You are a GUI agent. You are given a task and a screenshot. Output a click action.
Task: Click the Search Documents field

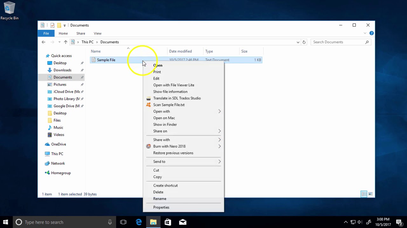pos(340,42)
